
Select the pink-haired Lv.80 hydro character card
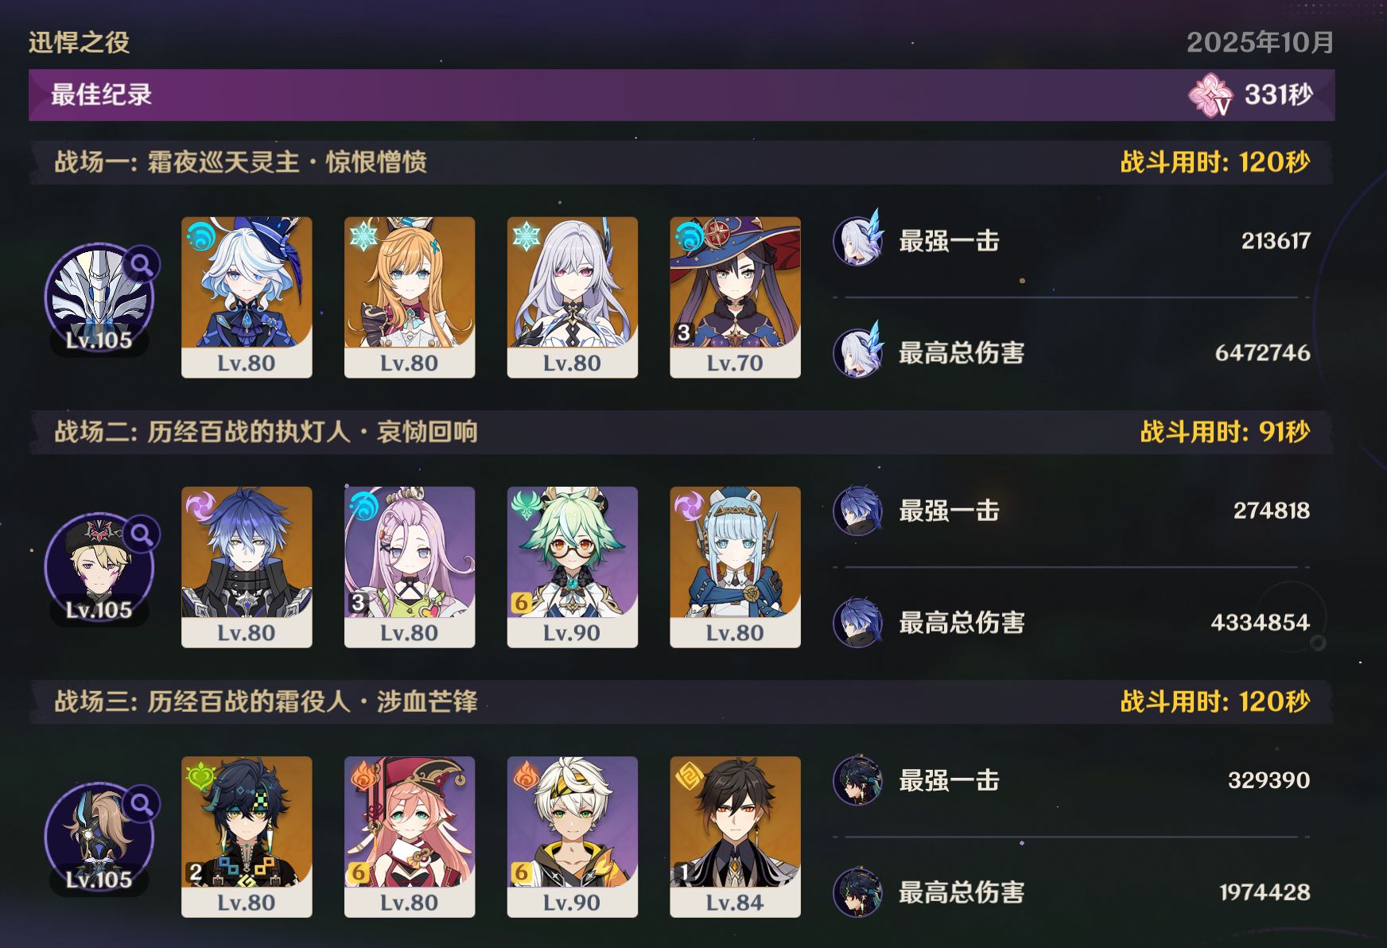(409, 567)
